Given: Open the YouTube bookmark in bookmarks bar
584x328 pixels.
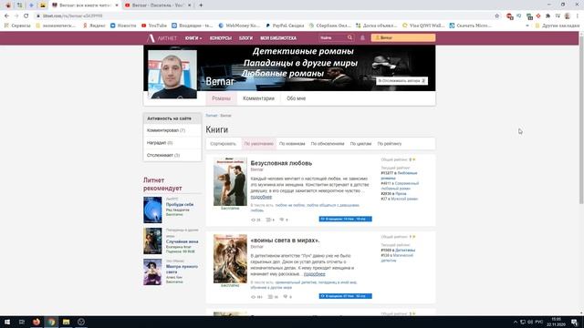Looking at the screenshot, I should pyautogui.click(x=154, y=26).
